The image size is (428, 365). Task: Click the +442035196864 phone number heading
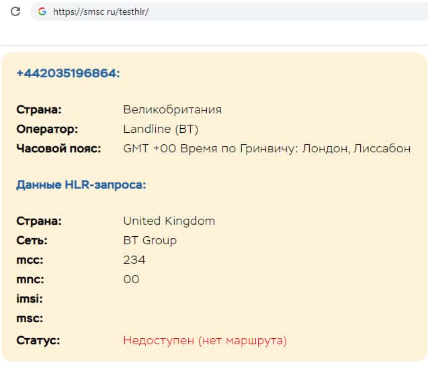pyautogui.click(x=67, y=72)
